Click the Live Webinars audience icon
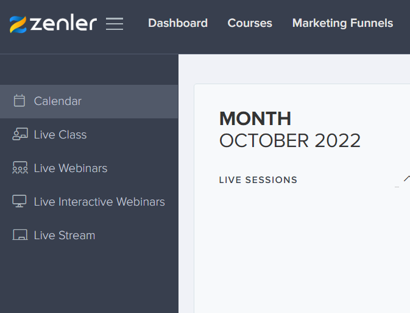 [x=20, y=168]
